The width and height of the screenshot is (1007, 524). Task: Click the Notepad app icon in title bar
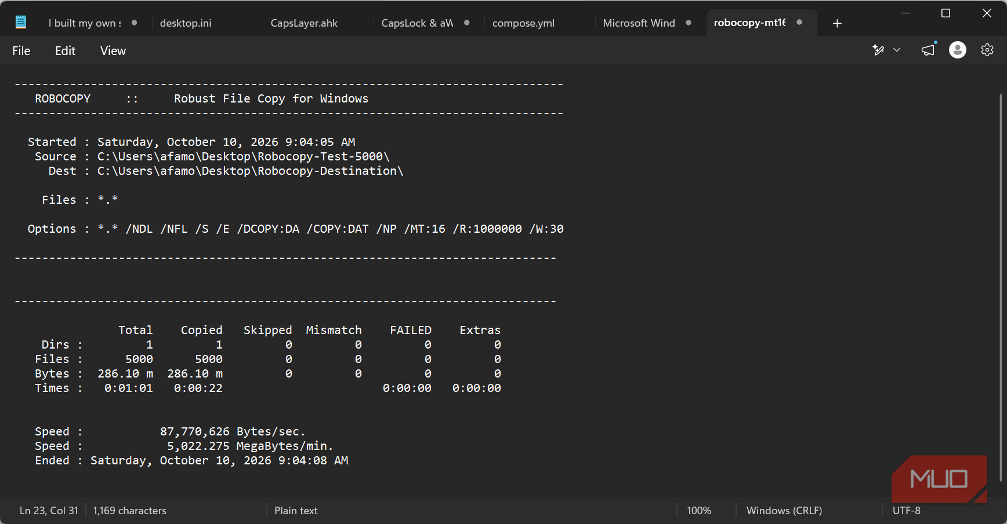click(21, 22)
